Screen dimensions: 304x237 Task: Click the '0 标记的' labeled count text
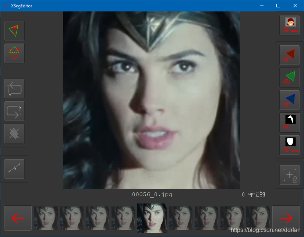click(253, 194)
